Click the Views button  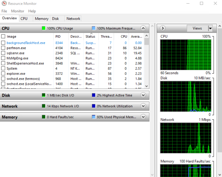(x=197, y=28)
